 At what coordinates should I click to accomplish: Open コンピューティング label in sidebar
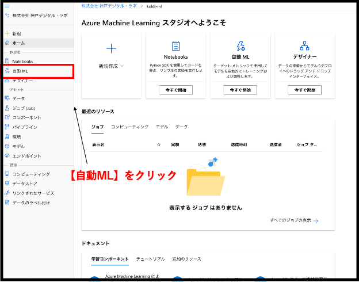tap(31, 174)
